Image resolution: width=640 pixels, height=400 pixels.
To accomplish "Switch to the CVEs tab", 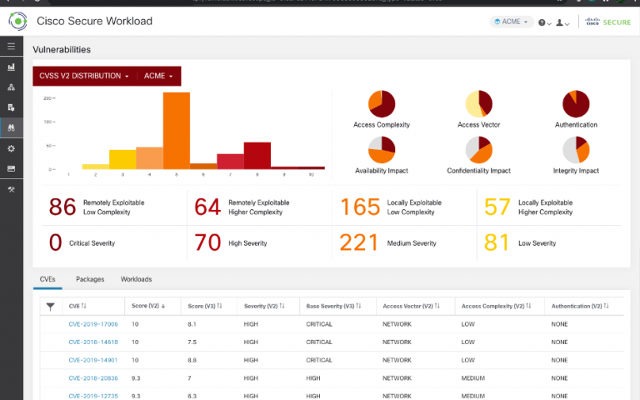I will pyautogui.click(x=47, y=279).
